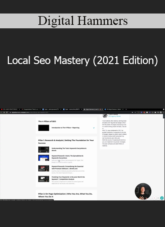Open the Keyword Research: Streamlining the Essential lesson
The image size is (165, 227).
click(67, 167)
